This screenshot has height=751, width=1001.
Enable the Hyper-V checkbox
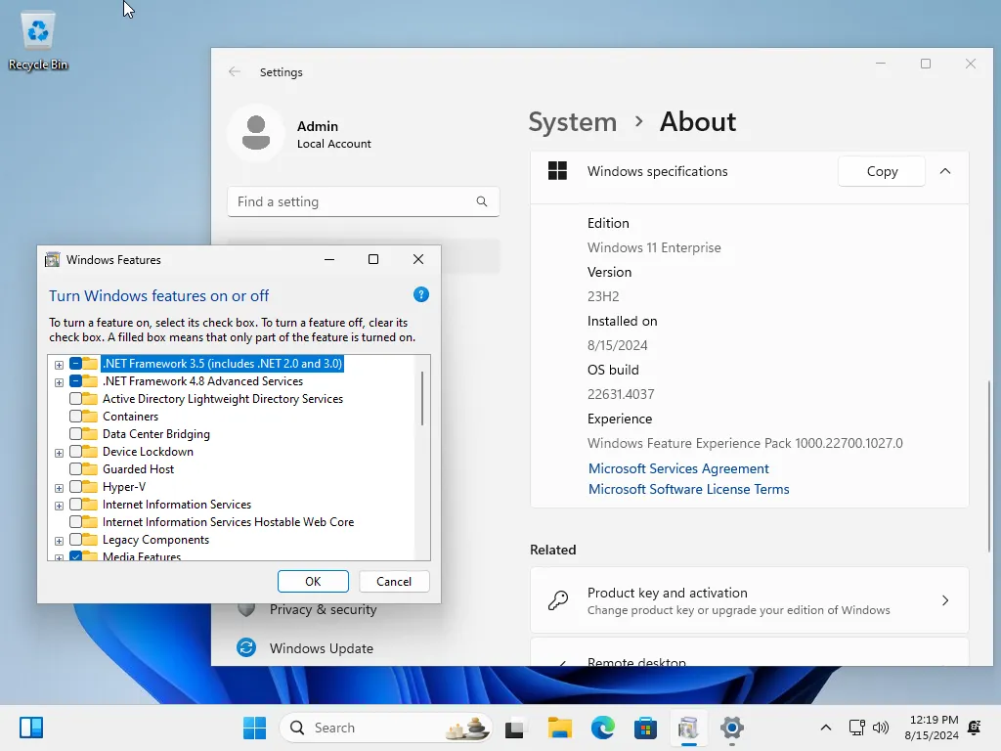75,487
